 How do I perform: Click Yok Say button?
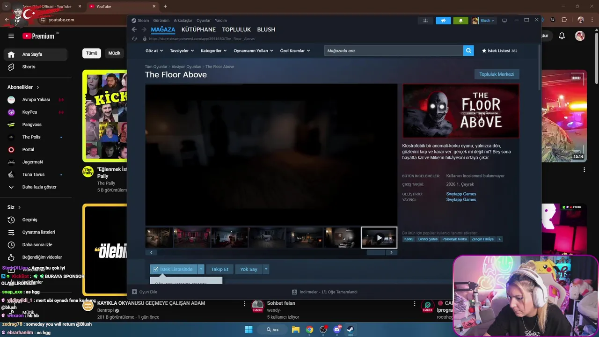(249, 269)
